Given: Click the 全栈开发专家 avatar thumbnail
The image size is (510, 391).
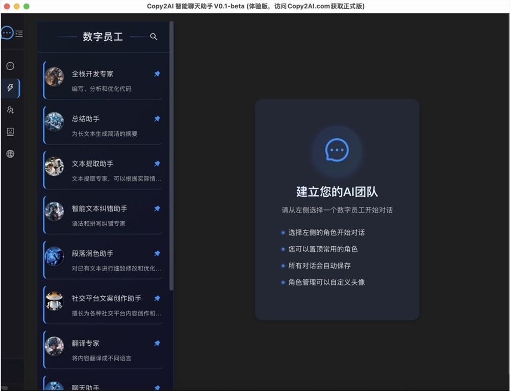Looking at the screenshot, I should coord(54,77).
